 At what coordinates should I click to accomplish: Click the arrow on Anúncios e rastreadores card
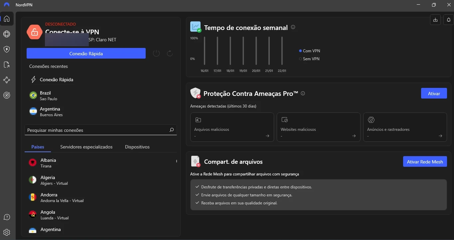coord(440,136)
